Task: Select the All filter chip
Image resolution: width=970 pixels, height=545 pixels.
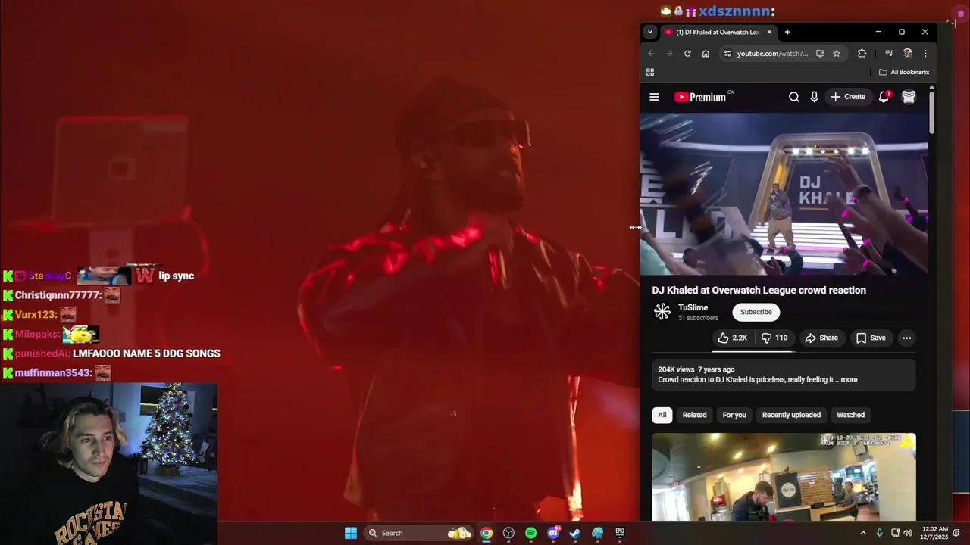Action: pyautogui.click(x=662, y=415)
